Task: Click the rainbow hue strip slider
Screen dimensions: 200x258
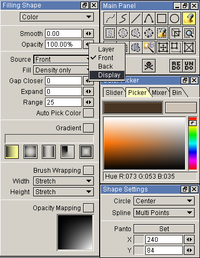Action: point(192,143)
